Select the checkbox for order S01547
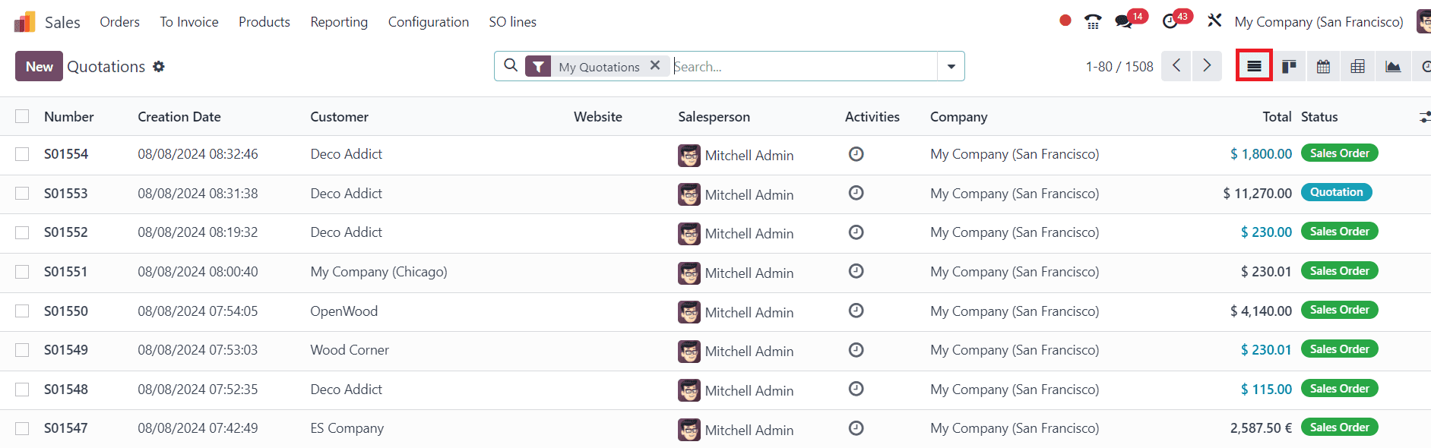Viewport: 1431px width, 448px height. click(x=22, y=429)
